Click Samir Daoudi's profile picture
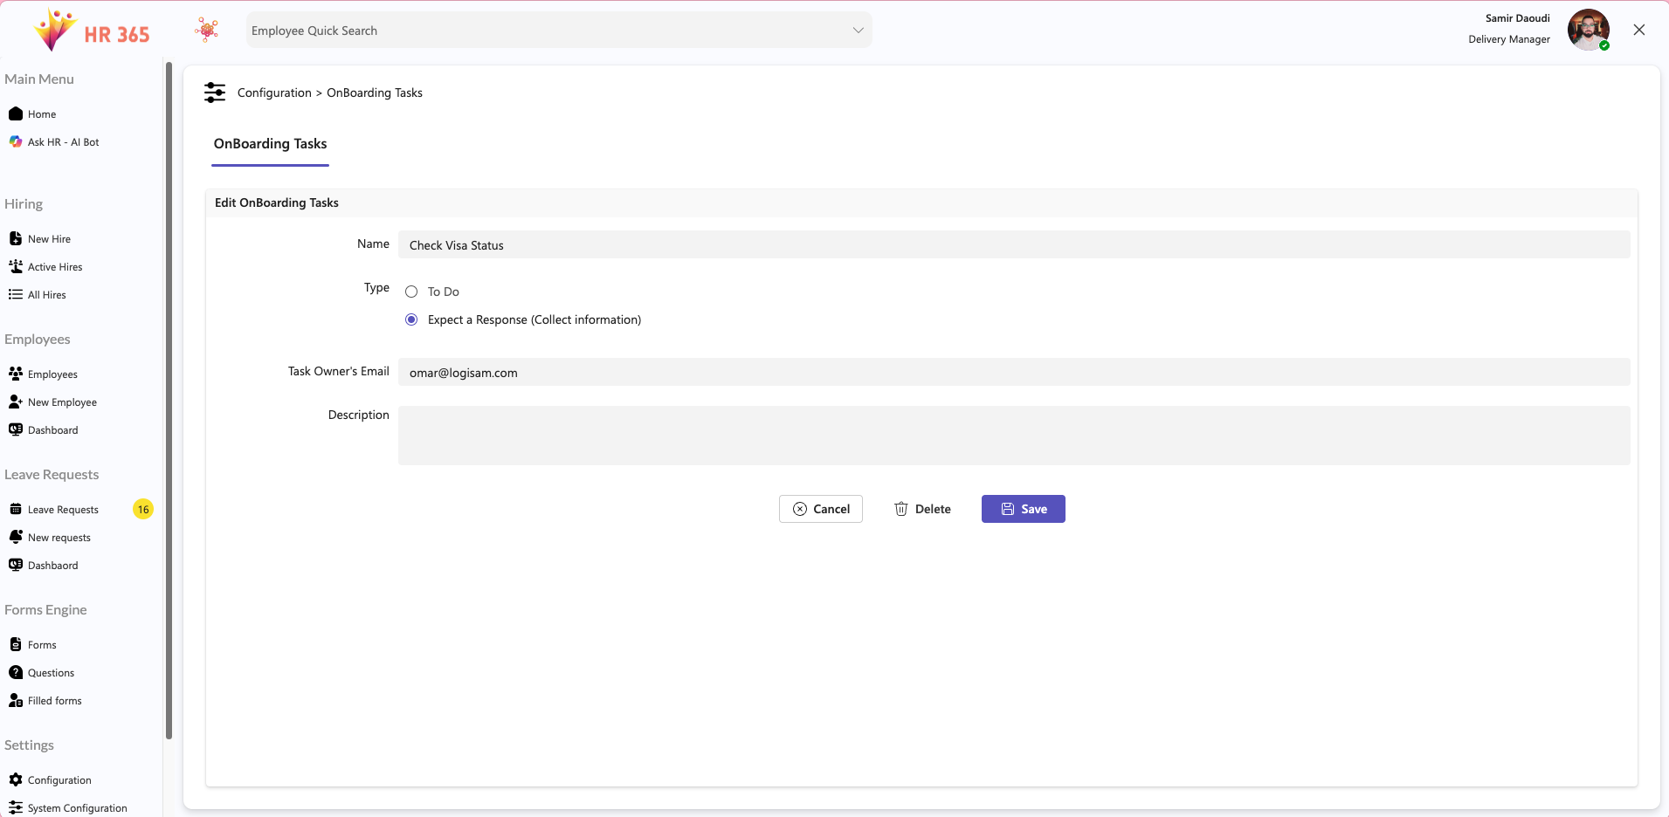This screenshot has width=1669, height=817. coord(1589,29)
